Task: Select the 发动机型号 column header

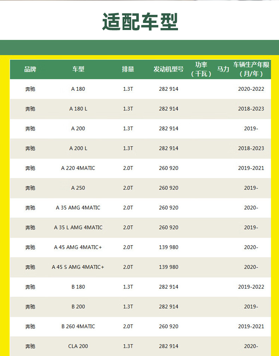Action: (168, 69)
